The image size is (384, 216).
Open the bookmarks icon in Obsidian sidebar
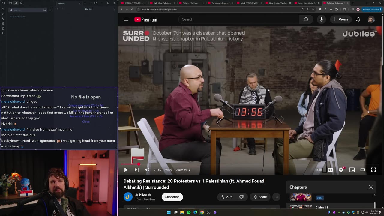[x=21, y=3]
